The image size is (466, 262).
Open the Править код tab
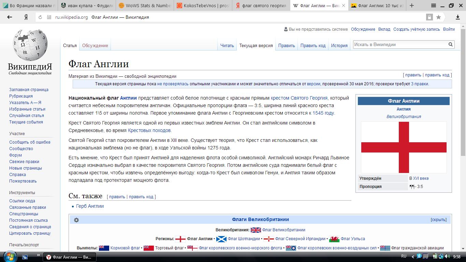313,45
